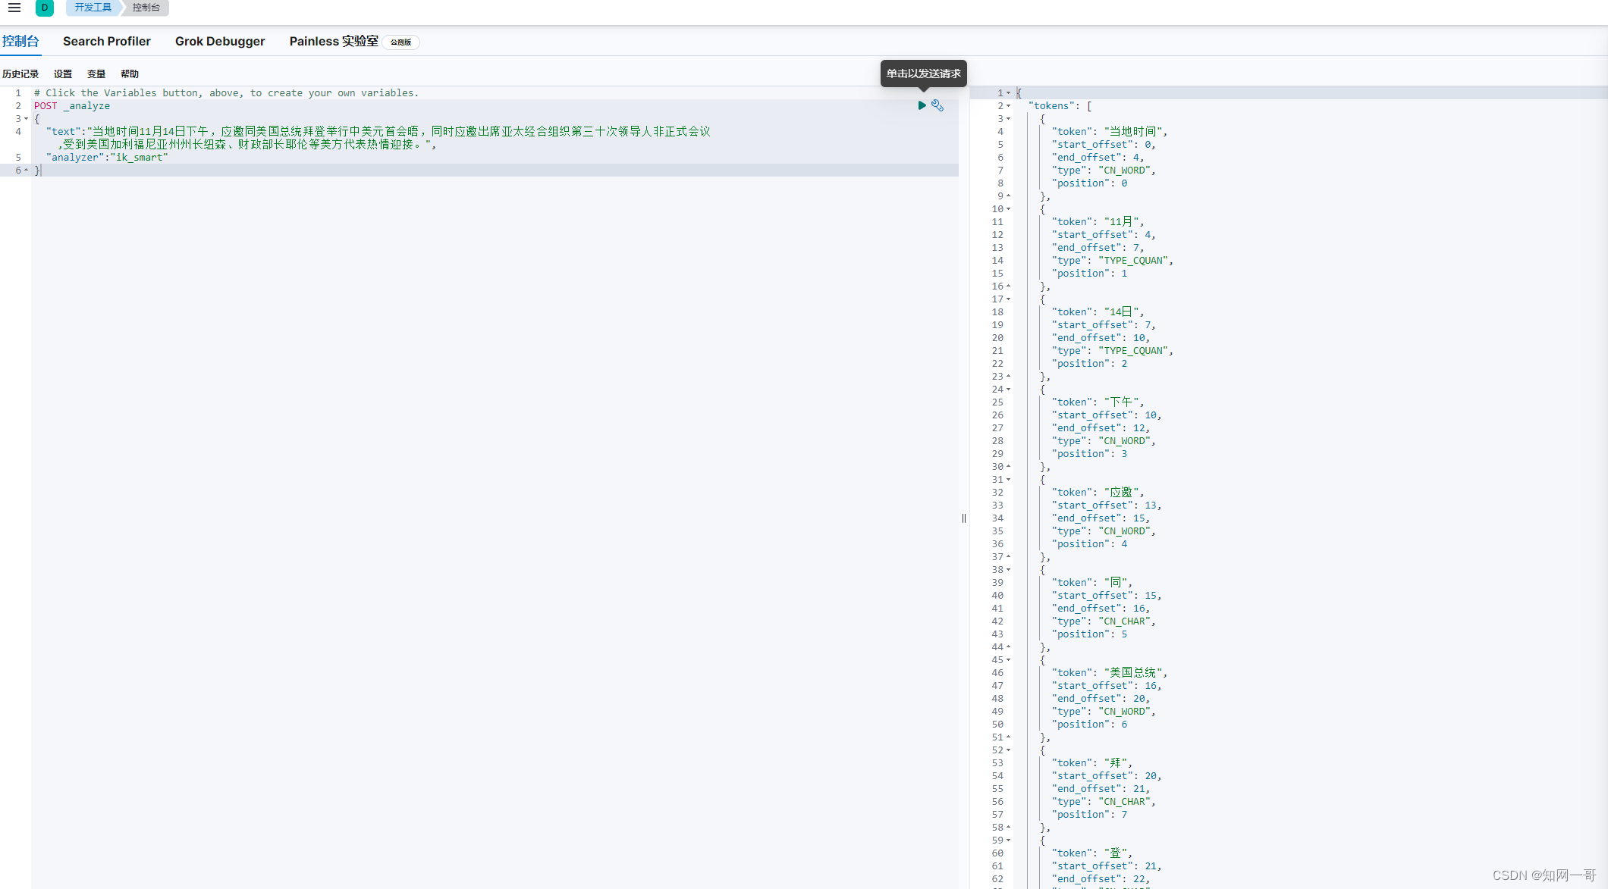Fold the request body starting at editor line 3
1608x889 pixels.
(25, 118)
